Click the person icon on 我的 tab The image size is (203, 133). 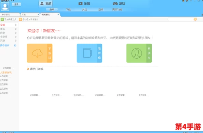click(x=42, y=3)
